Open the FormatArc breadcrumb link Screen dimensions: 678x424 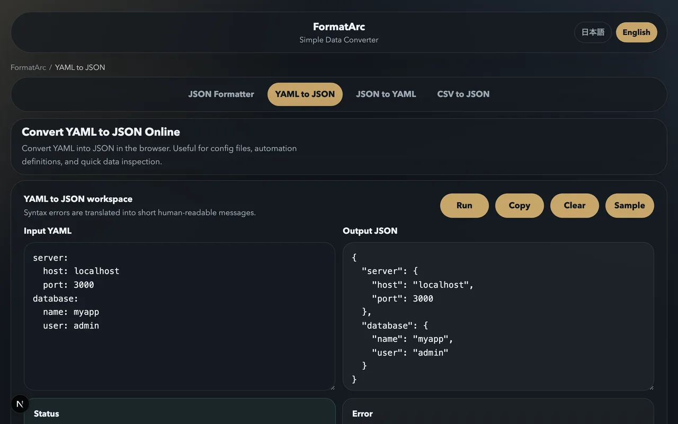click(28, 67)
